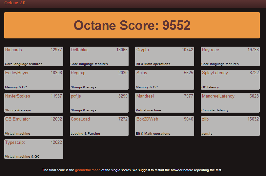This screenshot has width=266, height=176.
Task: Click 'Strings & arrays' under NavierStokes
Action: (x=18, y=110)
